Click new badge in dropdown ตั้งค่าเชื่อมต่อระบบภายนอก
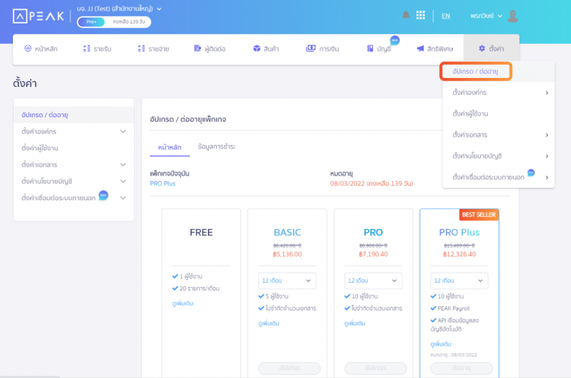 click(x=531, y=173)
